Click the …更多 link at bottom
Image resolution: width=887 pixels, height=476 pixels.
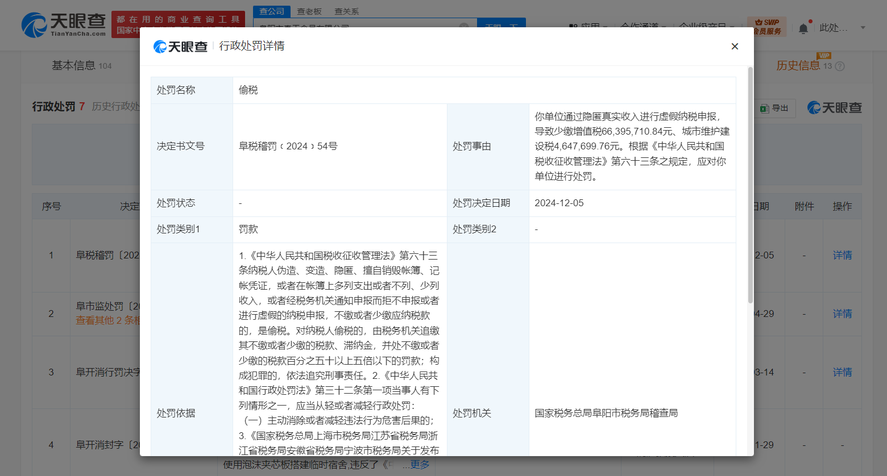pos(416,465)
